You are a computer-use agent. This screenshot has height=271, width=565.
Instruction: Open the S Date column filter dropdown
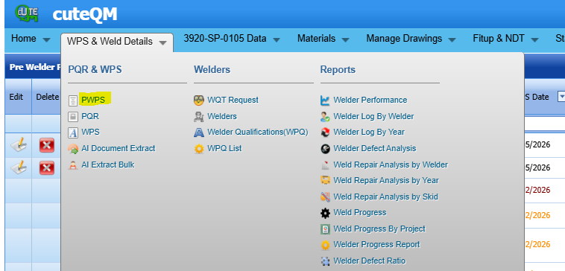coord(561,97)
